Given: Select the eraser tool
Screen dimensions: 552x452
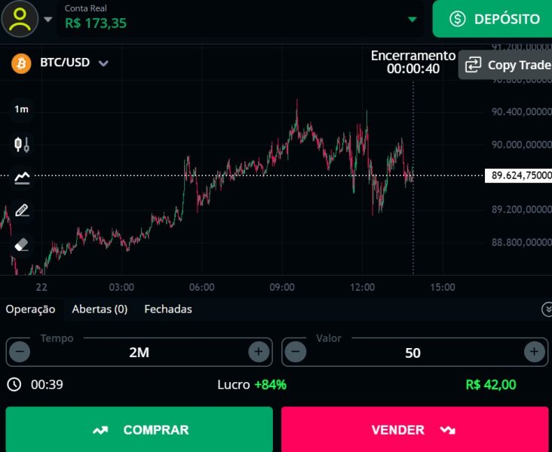Looking at the screenshot, I should tap(21, 245).
